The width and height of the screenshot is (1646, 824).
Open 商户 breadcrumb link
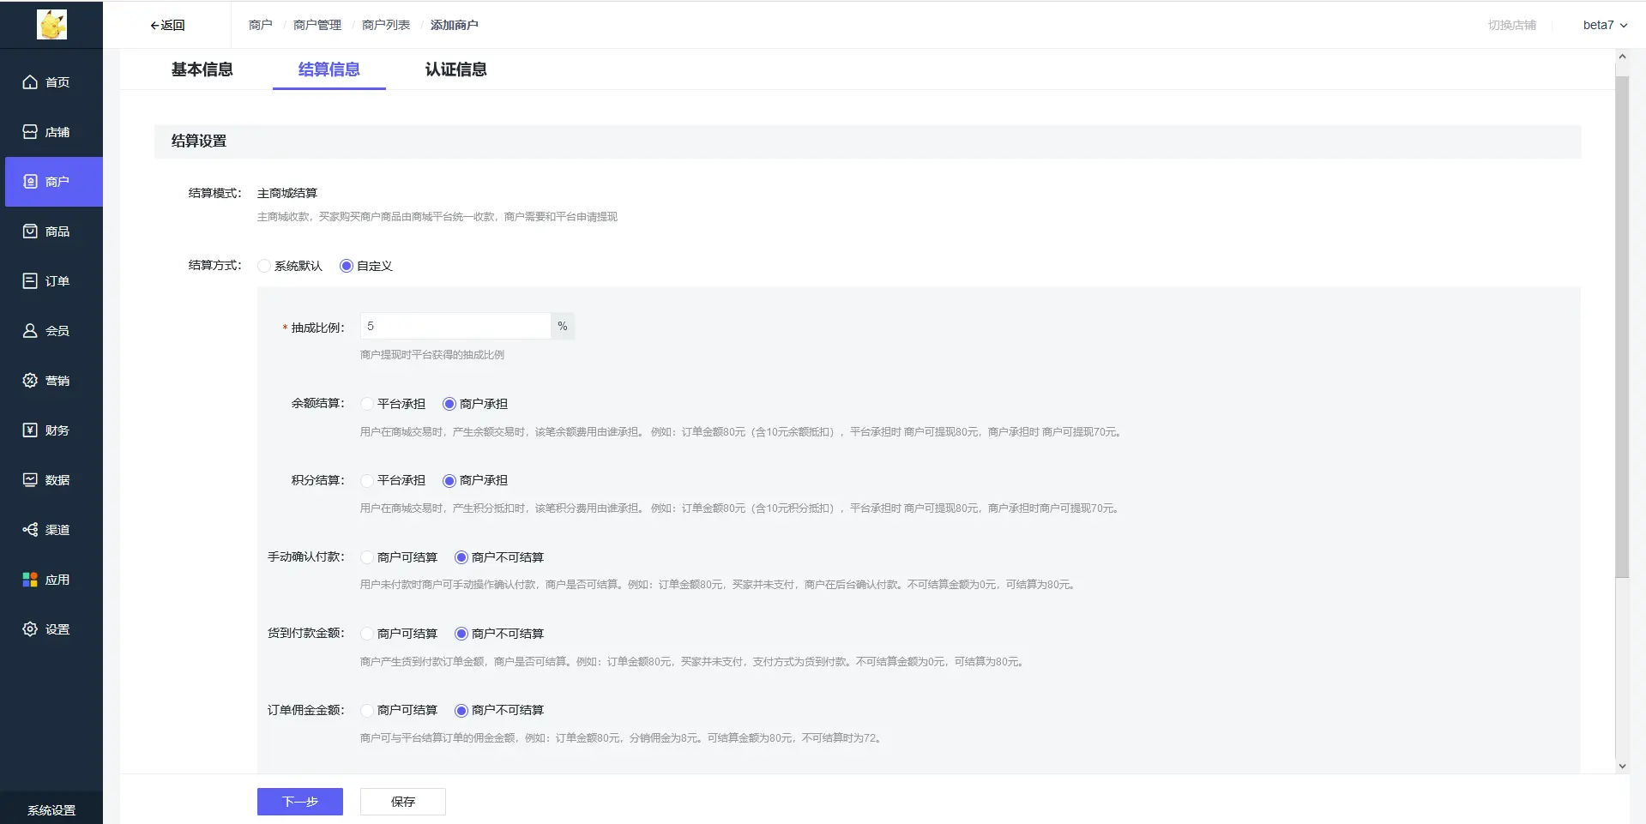tap(261, 25)
